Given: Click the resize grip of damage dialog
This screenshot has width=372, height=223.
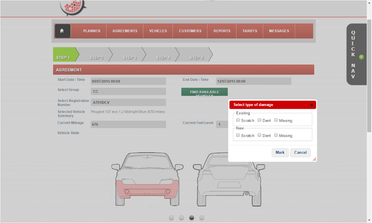Looking at the screenshot, I should click(314, 159).
